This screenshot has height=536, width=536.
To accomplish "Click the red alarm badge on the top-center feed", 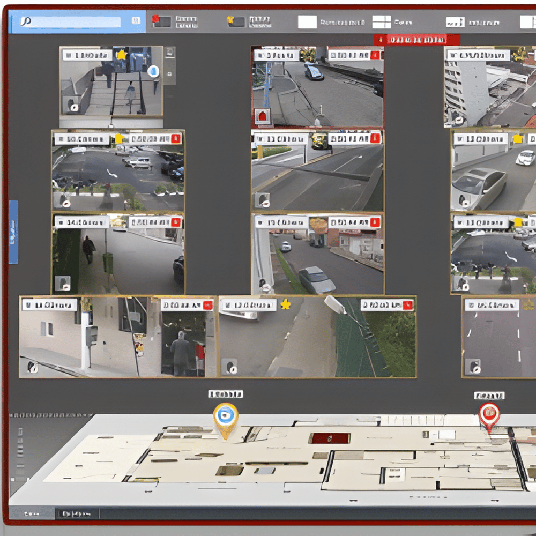I will [x=375, y=55].
